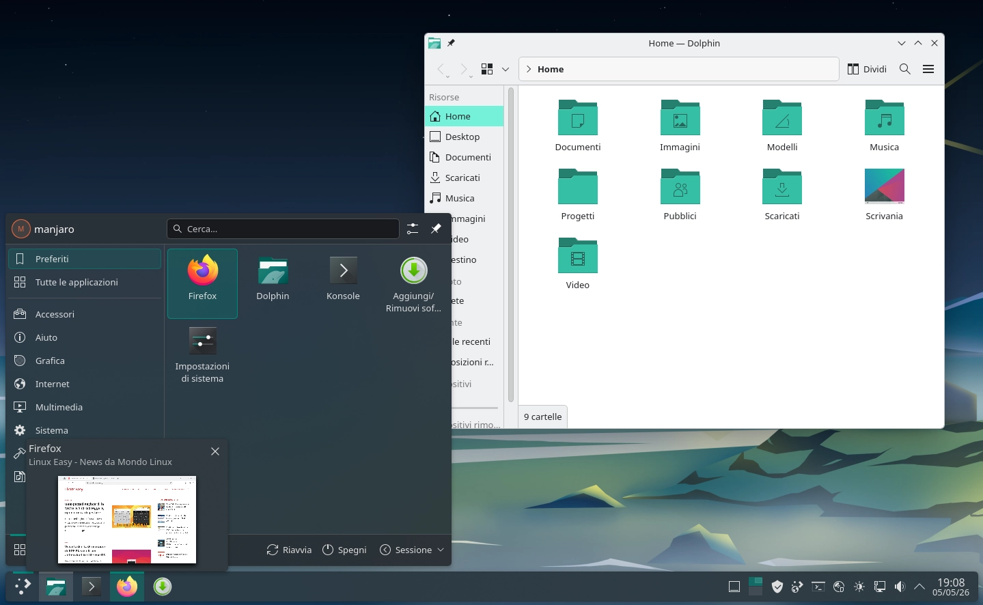Toggle the pin icon in Dolphin title bar
Image resolution: width=983 pixels, height=605 pixels.
pyautogui.click(x=451, y=43)
